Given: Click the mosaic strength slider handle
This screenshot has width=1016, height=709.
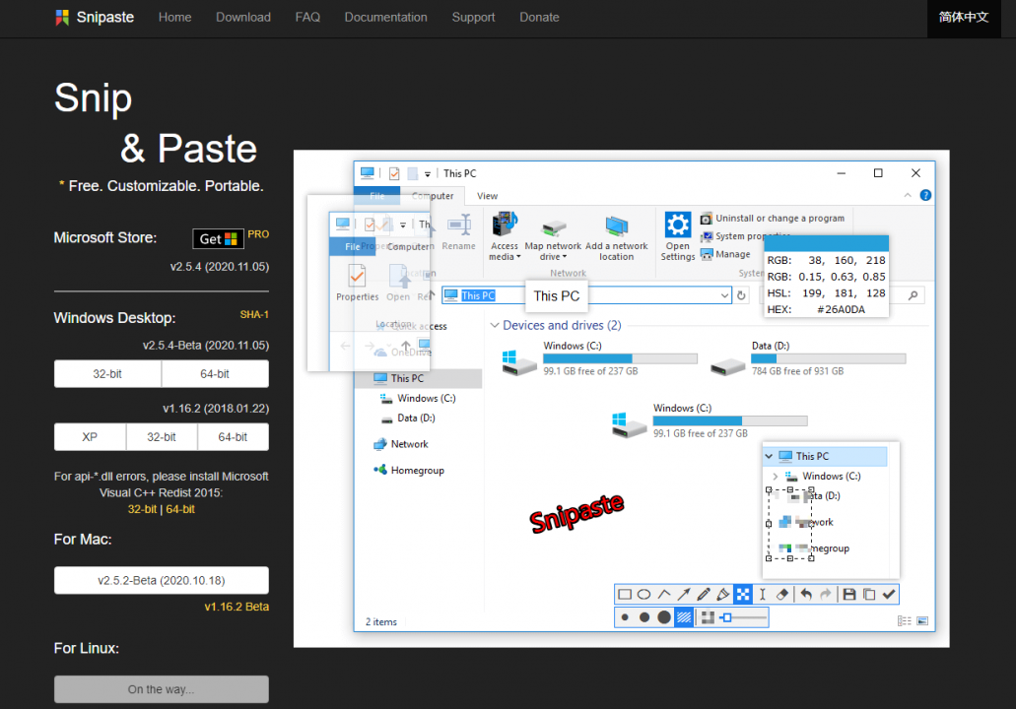Looking at the screenshot, I should click(x=727, y=617).
